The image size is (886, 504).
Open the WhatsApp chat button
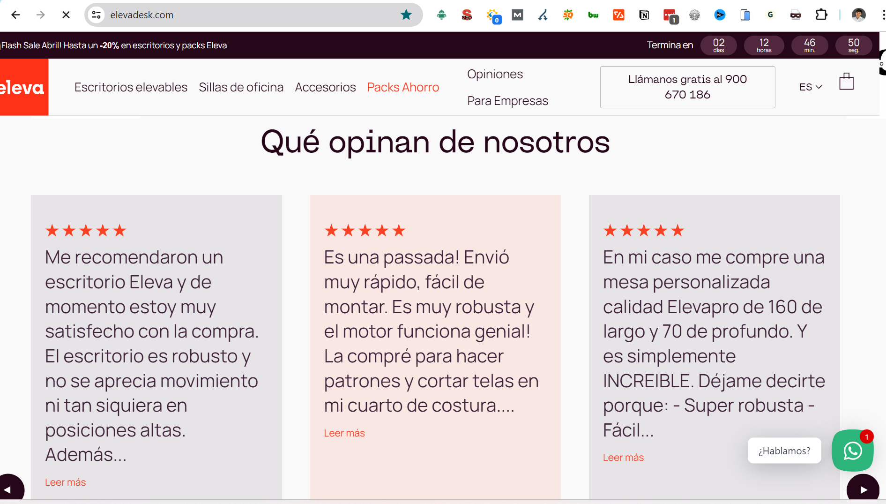852,451
